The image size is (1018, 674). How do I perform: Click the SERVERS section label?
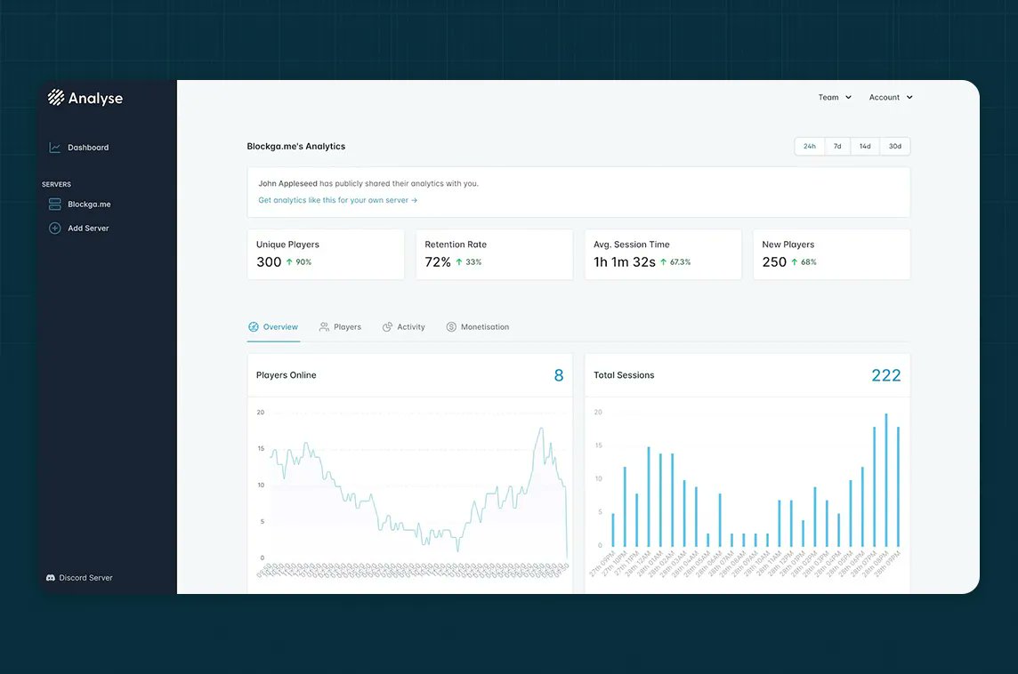click(56, 185)
